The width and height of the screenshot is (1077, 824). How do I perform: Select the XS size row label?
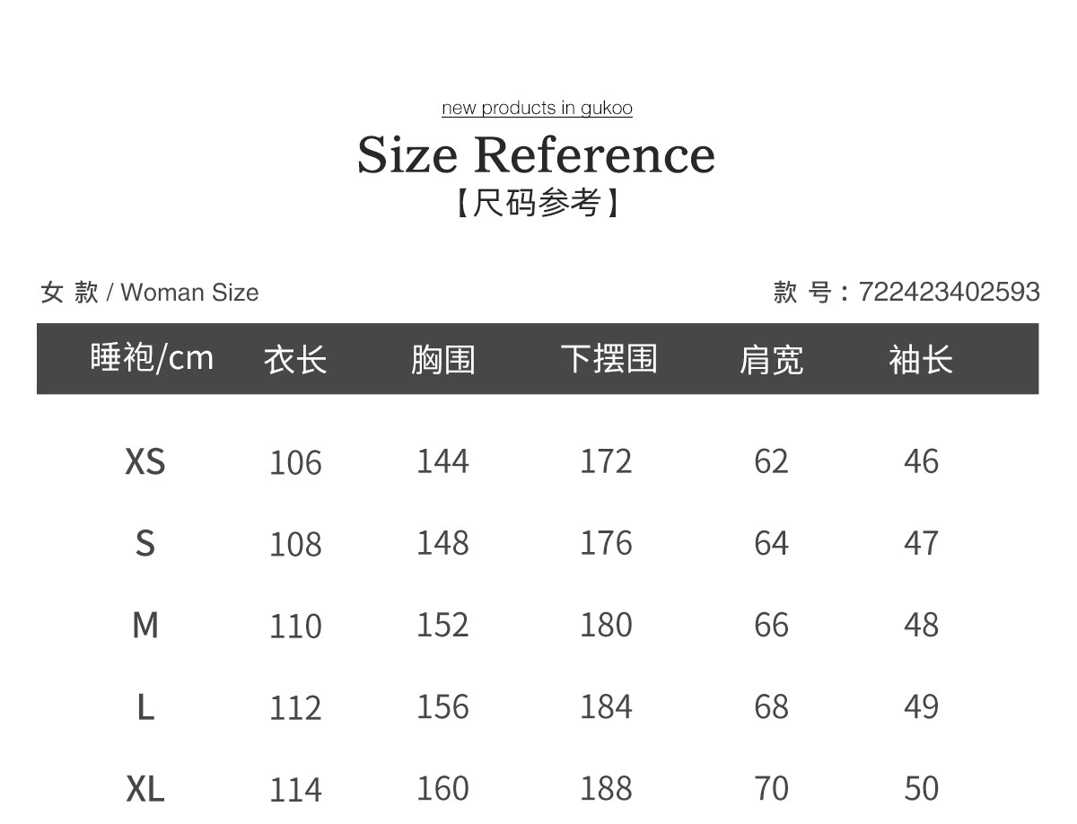(144, 461)
